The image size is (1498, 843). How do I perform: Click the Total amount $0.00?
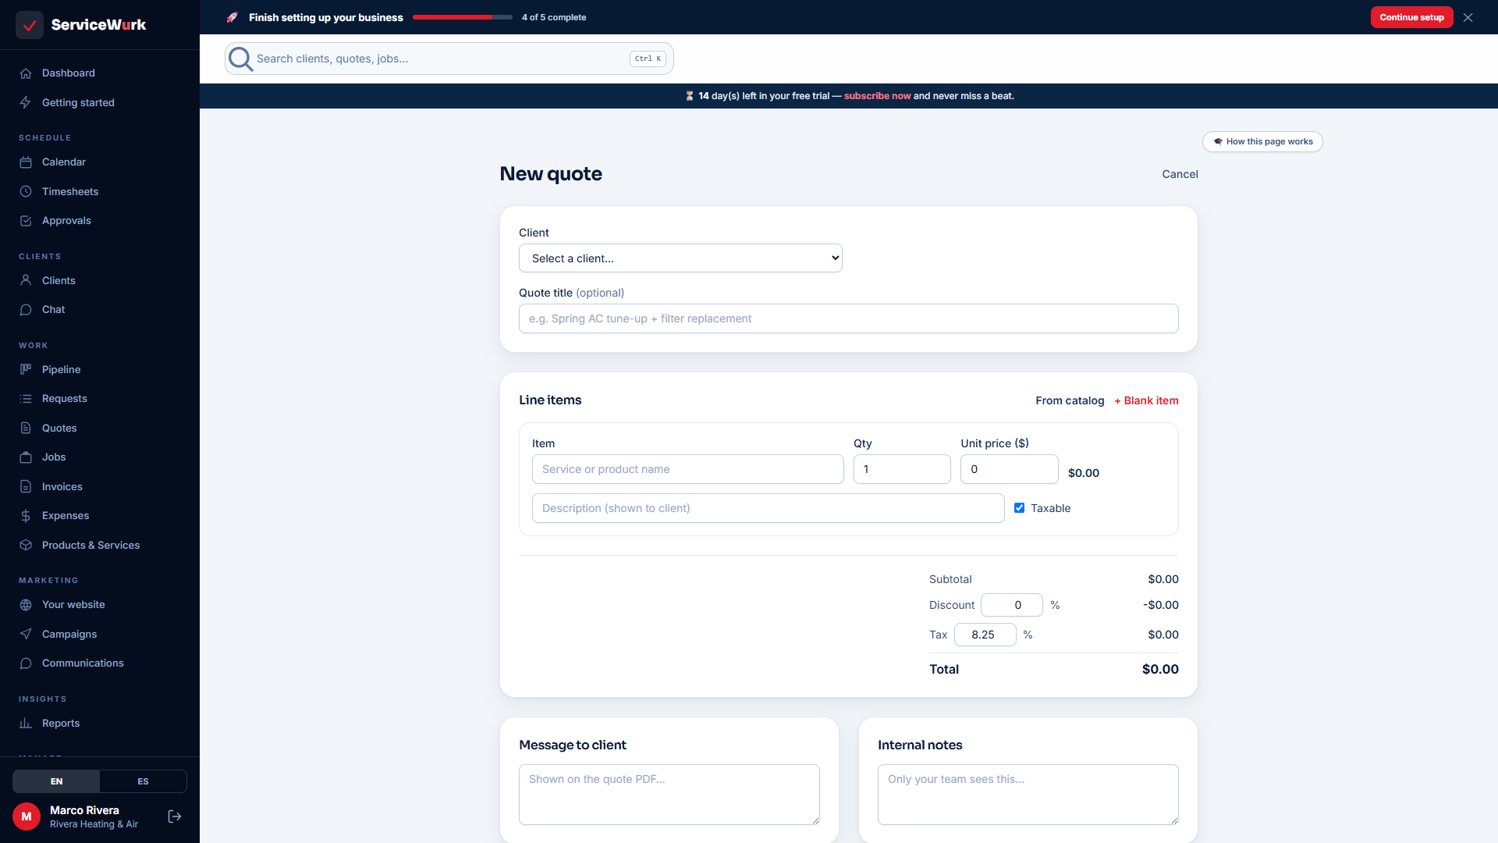[x=1160, y=669]
